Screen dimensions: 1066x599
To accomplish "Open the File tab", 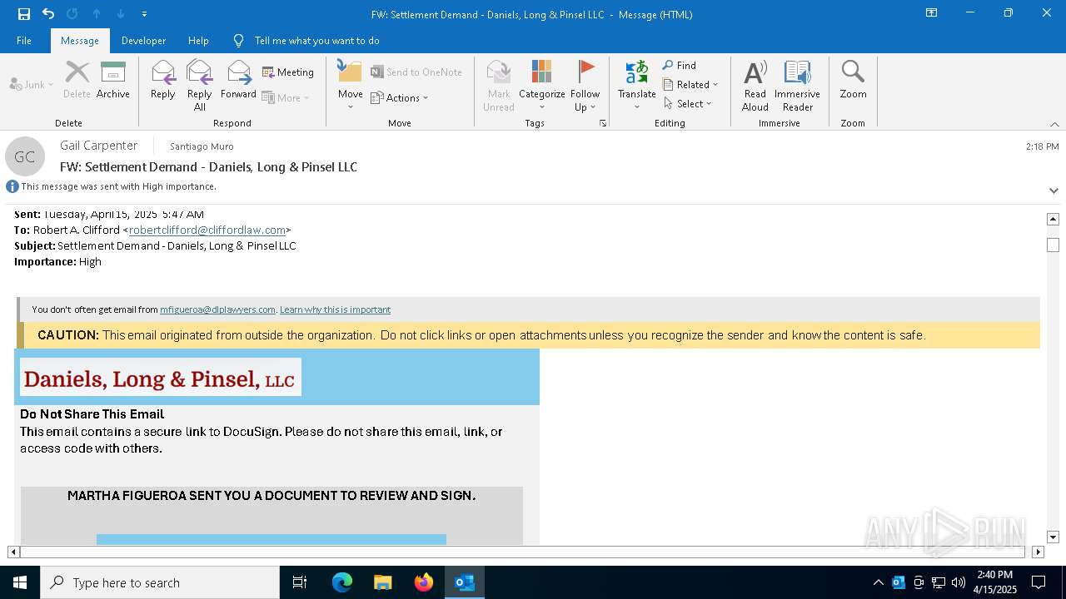I will pos(24,40).
